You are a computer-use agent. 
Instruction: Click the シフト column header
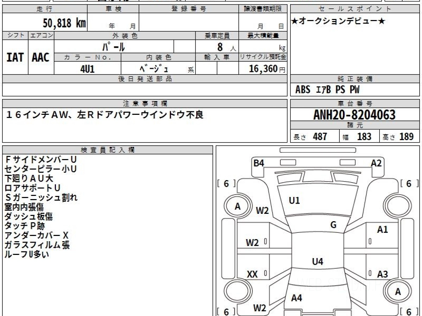(x=15, y=35)
